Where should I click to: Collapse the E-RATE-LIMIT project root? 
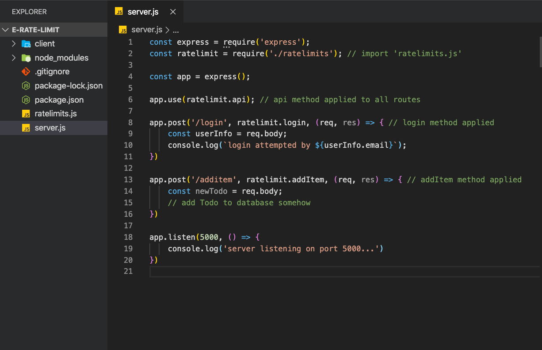click(5, 30)
